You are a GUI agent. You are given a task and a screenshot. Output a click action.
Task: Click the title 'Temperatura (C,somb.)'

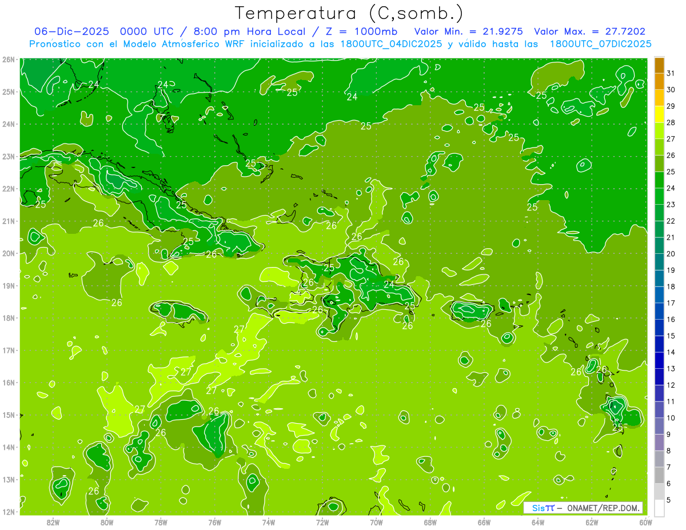[x=349, y=13]
